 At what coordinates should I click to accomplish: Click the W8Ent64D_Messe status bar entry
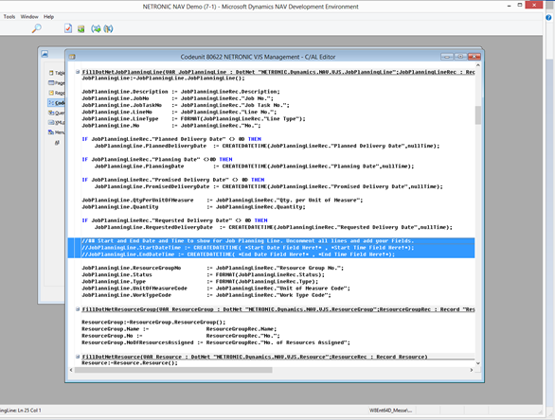(390, 411)
